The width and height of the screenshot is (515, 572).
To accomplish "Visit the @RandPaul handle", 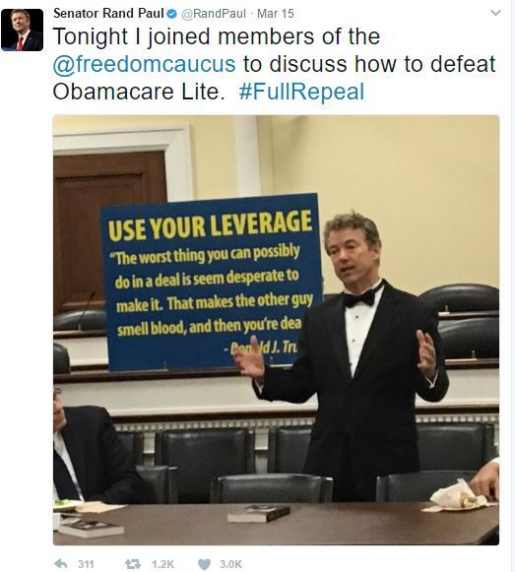I will [214, 14].
